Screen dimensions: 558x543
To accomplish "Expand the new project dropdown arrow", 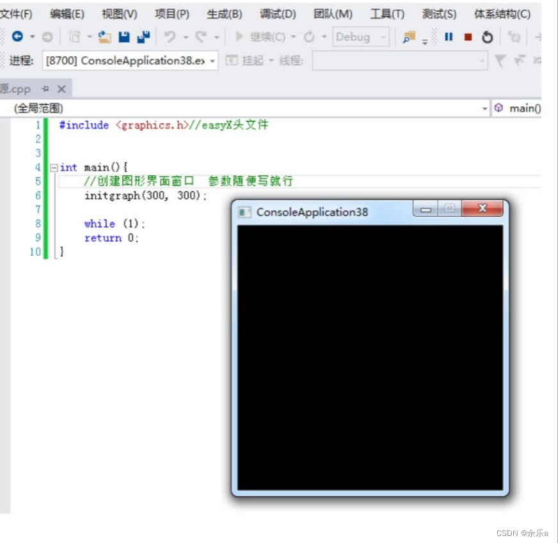I will (90, 36).
